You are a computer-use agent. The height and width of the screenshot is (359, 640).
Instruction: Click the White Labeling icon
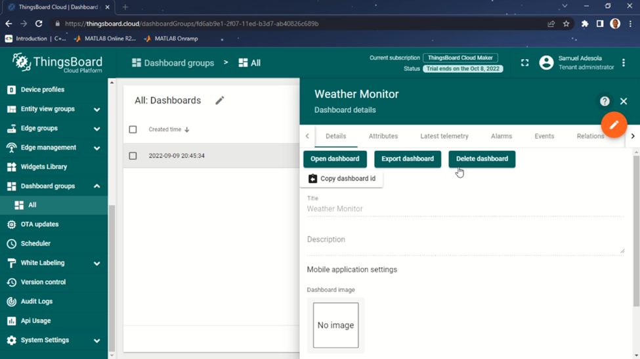tap(11, 263)
